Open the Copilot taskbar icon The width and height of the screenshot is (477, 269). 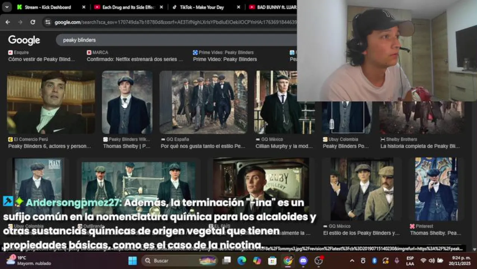coord(257,260)
